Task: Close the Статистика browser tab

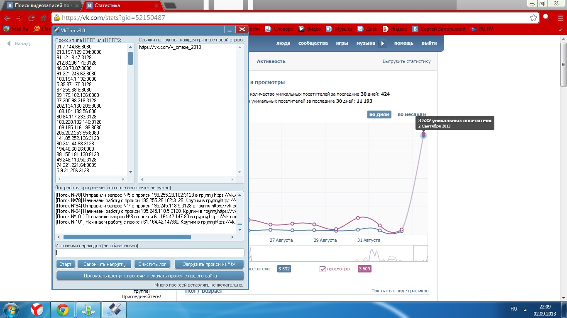Action: click(x=156, y=6)
